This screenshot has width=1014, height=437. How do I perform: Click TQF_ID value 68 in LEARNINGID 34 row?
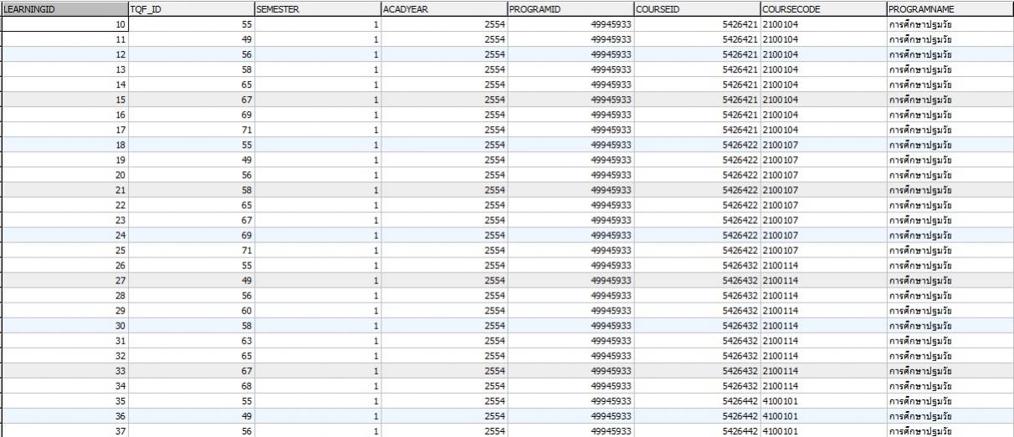tap(191, 385)
